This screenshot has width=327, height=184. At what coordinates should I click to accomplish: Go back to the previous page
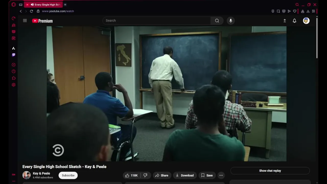click(21, 11)
